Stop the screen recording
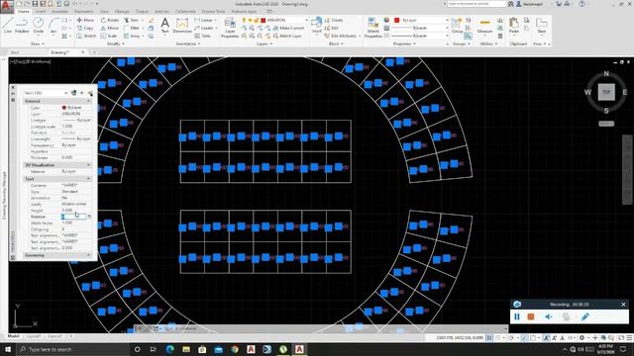The height and width of the screenshot is (356, 634). 531,316
